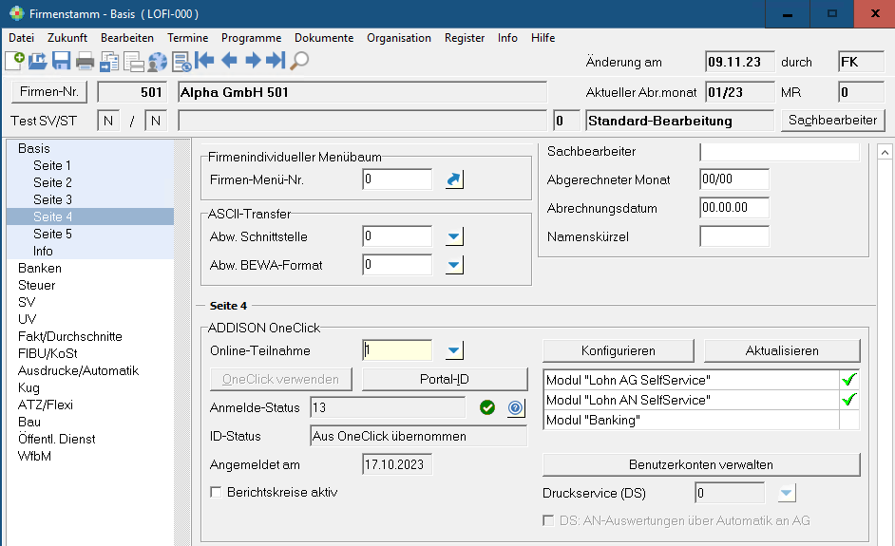895x546 pixels.
Task: Go to next record arrow
Action: (253, 60)
